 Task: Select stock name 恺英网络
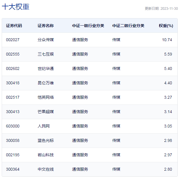[x=46, y=97]
